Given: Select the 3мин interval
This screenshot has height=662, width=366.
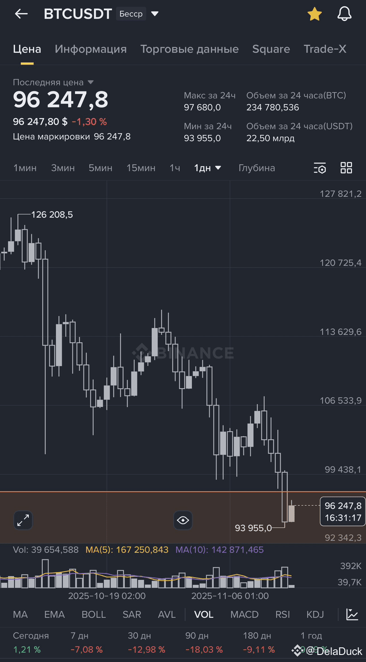Looking at the screenshot, I should (x=63, y=168).
